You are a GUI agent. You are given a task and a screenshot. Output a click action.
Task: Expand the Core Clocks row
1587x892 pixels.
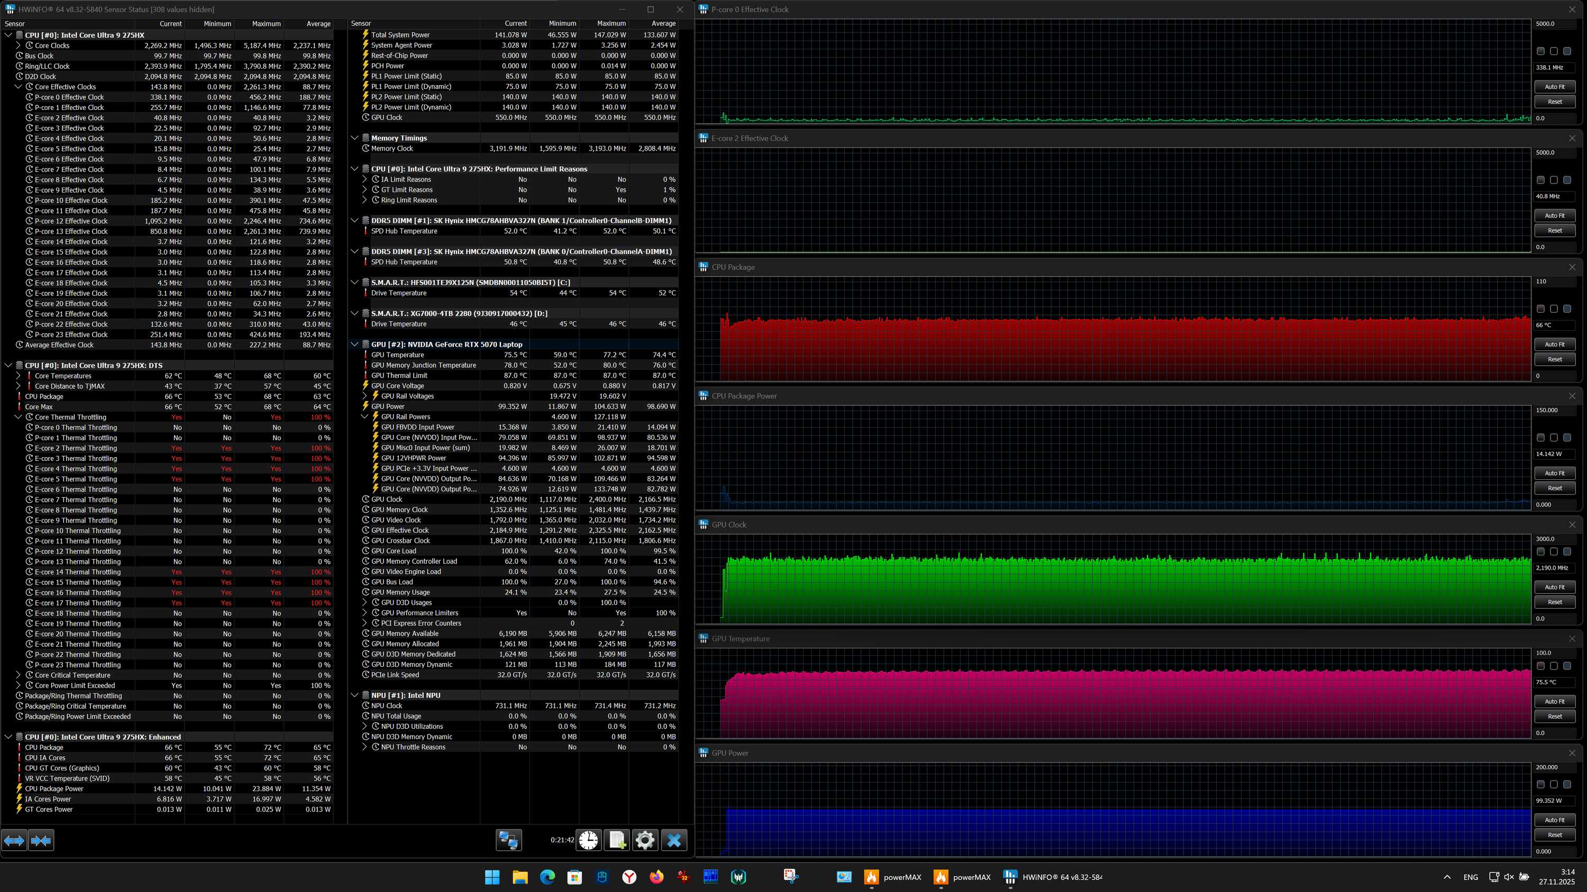[x=19, y=45]
